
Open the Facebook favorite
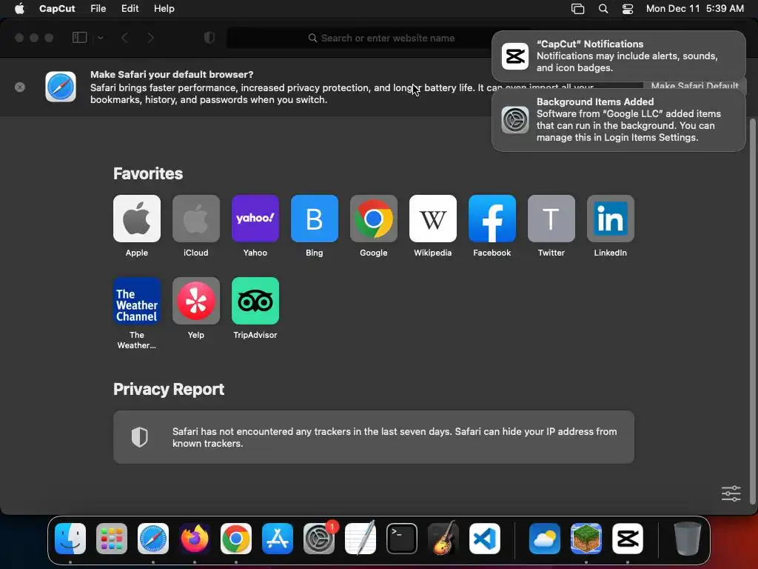point(492,219)
